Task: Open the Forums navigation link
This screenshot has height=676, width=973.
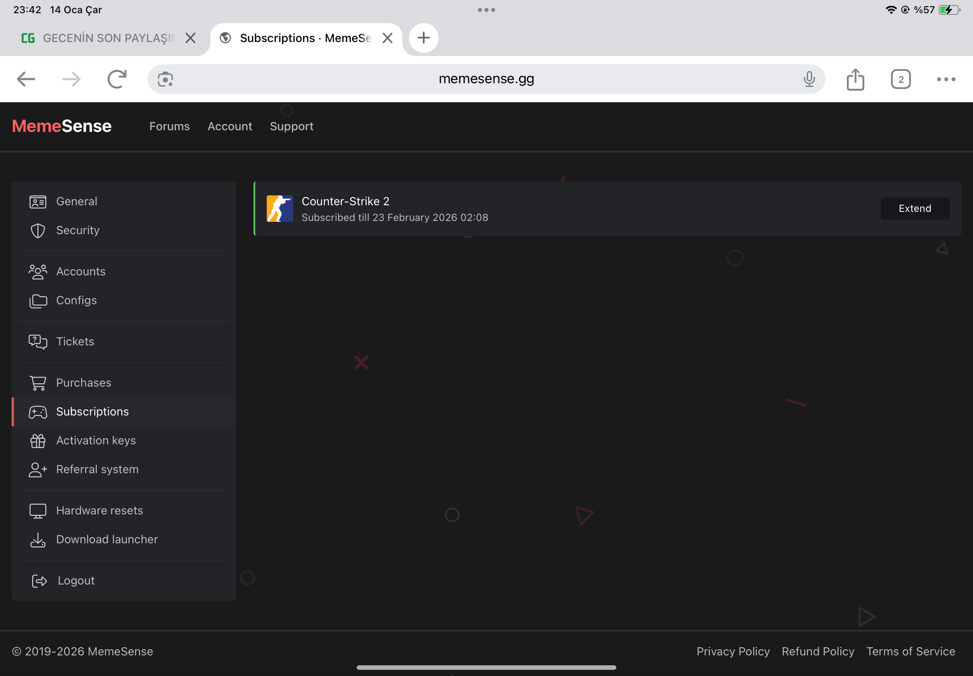Action: tap(169, 126)
